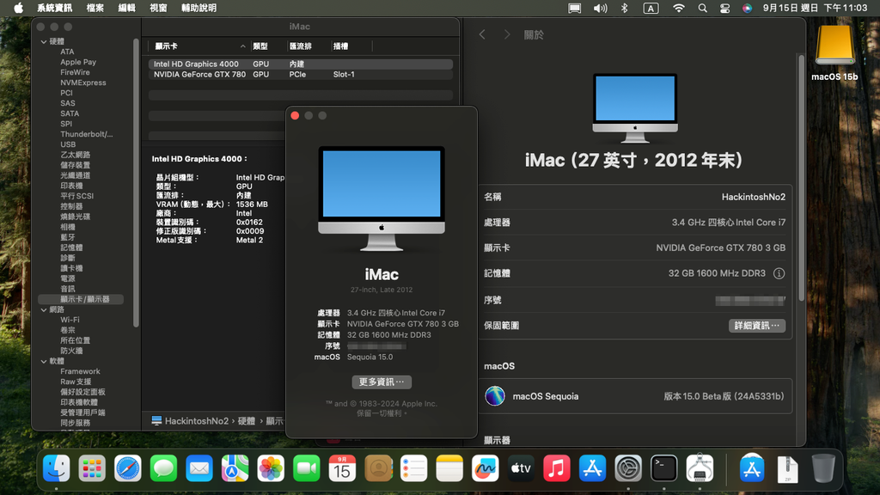880x495 pixels.
Task: Select Wi-Fi under 網路 in sidebar
Action: point(70,320)
